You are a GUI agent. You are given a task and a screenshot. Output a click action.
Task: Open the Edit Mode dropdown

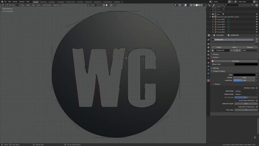tap(13, 5)
